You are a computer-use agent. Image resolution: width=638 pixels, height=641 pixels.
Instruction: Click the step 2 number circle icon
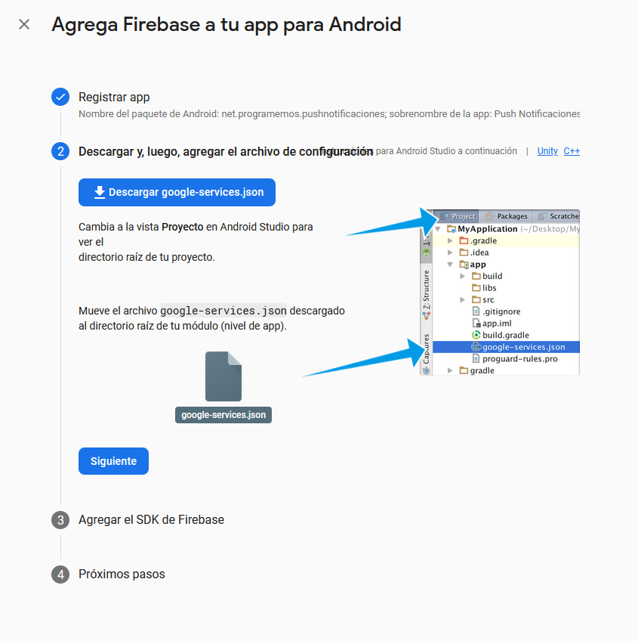(60, 151)
